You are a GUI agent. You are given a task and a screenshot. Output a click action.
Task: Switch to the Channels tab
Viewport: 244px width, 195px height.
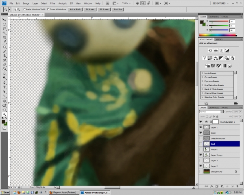coord(214,108)
